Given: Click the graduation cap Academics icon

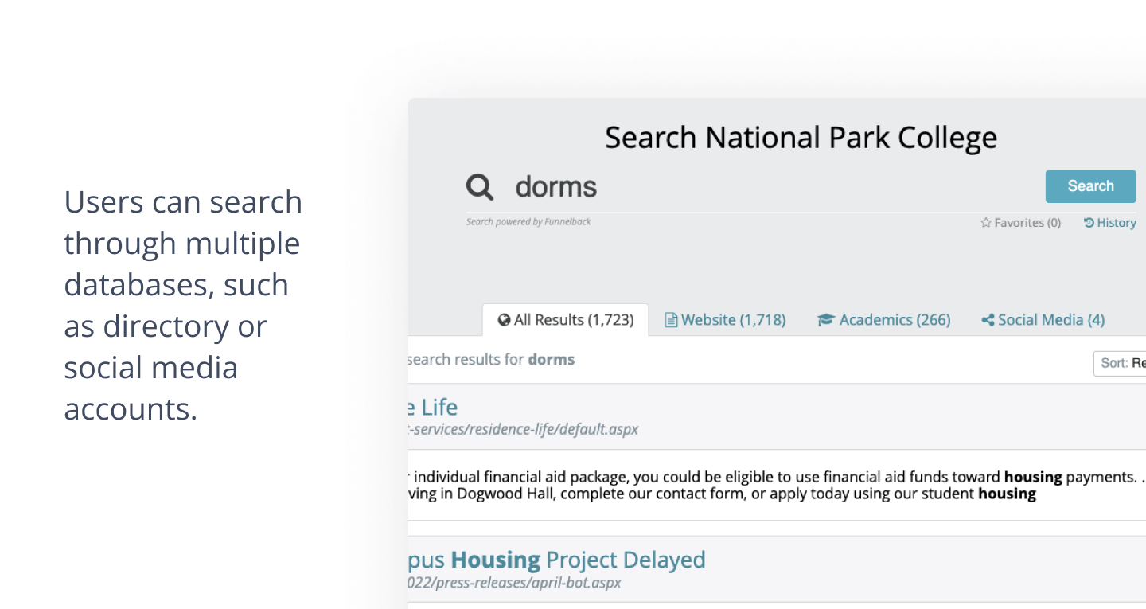Looking at the screenshot, I should 825,320.
